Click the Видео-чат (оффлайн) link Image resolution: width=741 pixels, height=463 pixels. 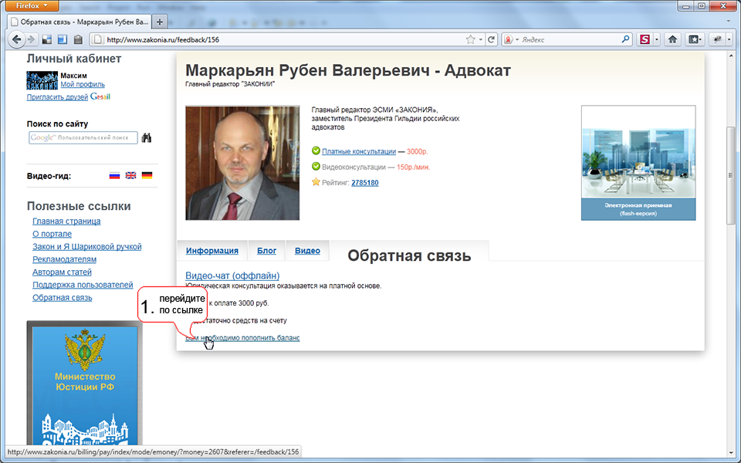(x=233, y=275)
